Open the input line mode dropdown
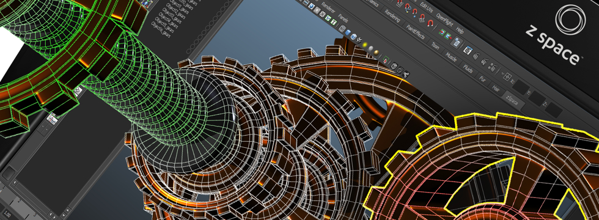 507,76
